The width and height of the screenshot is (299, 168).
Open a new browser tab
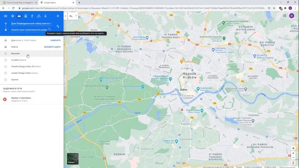(79, 3)
